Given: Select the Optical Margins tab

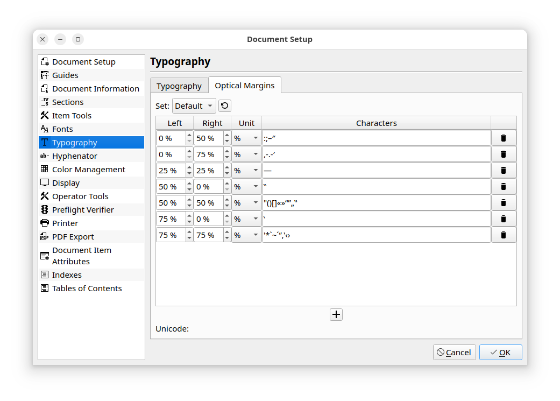Looking at the screenshot, I should [245, 86].
